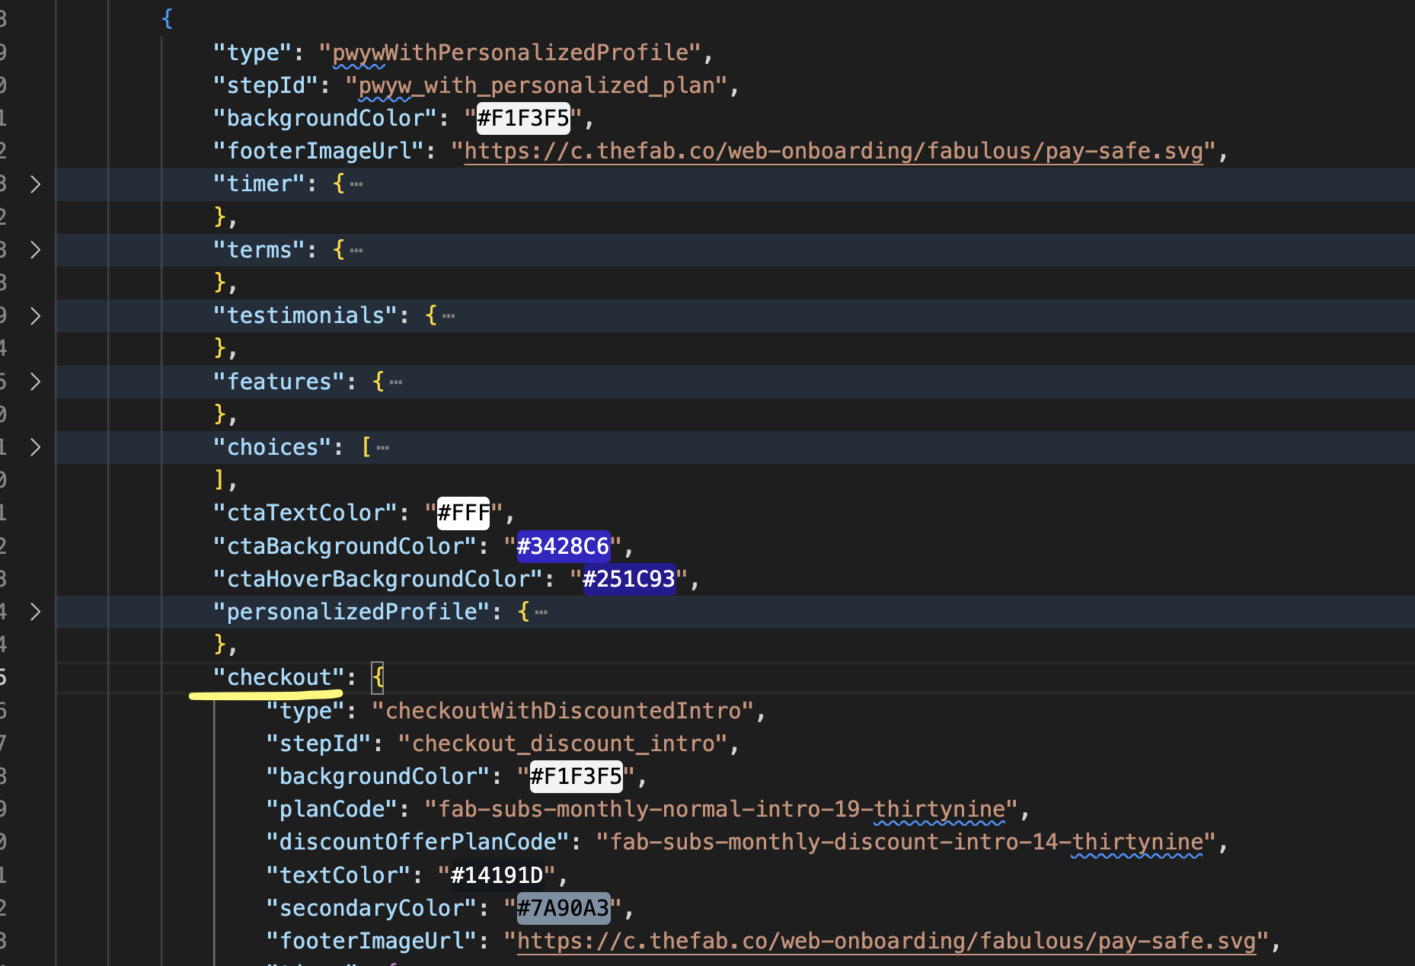Expand the folded "timer" block chevron
This screenshot has width=1415, height=966.
point(35,184)
